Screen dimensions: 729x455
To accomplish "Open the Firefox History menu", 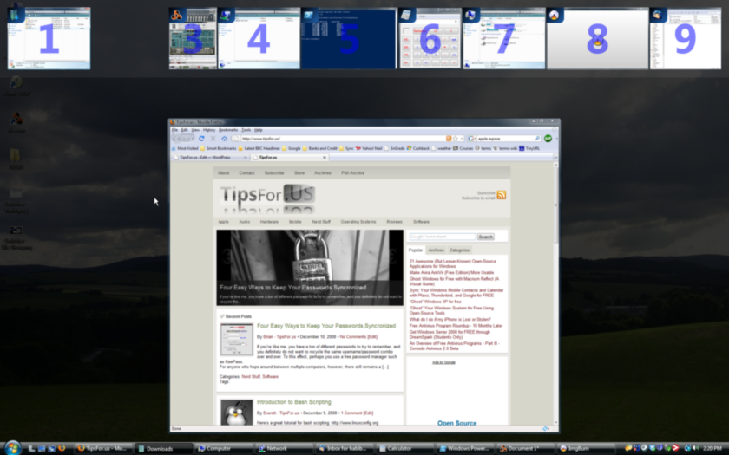I will click(209, 130).
